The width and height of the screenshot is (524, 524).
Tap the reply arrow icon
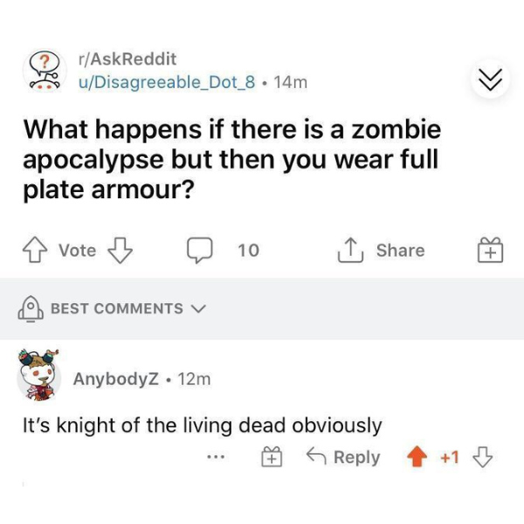coord(316,456)
